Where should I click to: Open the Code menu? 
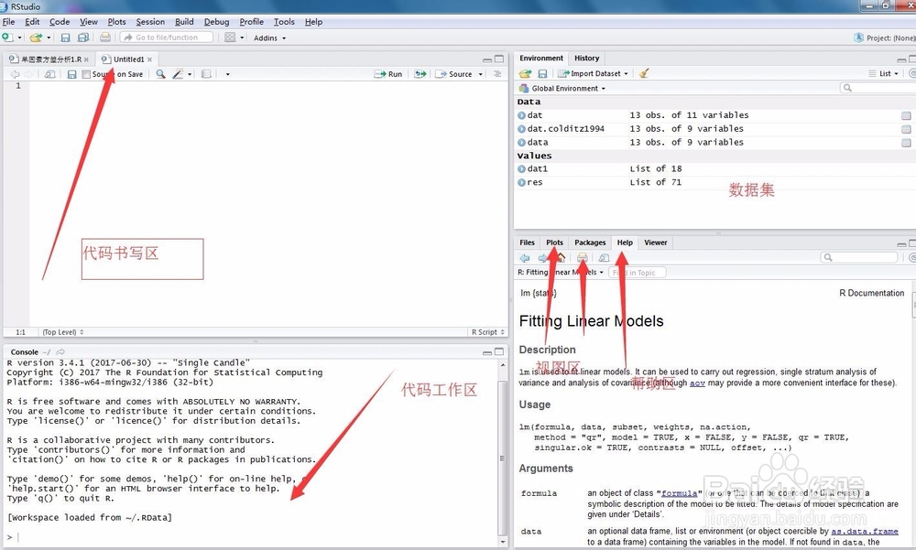[60, 22]
